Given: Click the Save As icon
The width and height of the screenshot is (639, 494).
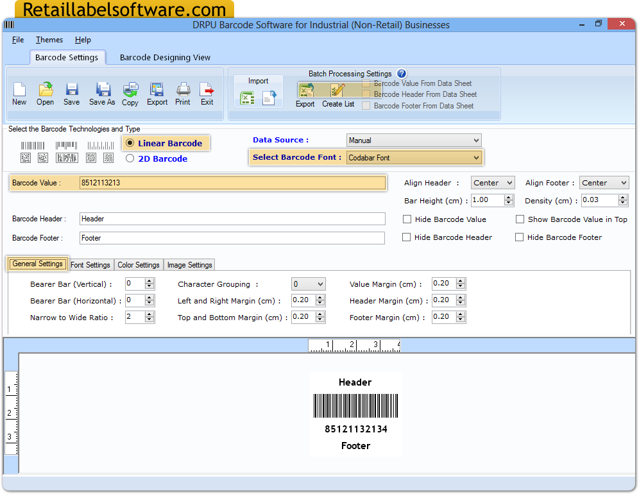Looking at the screenshot, I should point(101,93).
